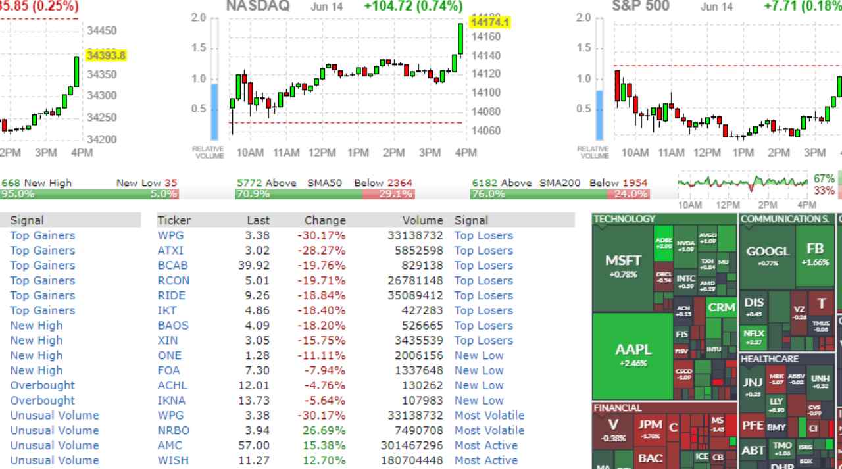Click the NASDAQ index title
The height and width of the screenshot is (469, 842).
coord(258,6)
